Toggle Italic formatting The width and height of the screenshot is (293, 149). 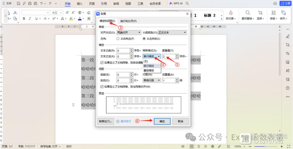(x=30, y=18)
